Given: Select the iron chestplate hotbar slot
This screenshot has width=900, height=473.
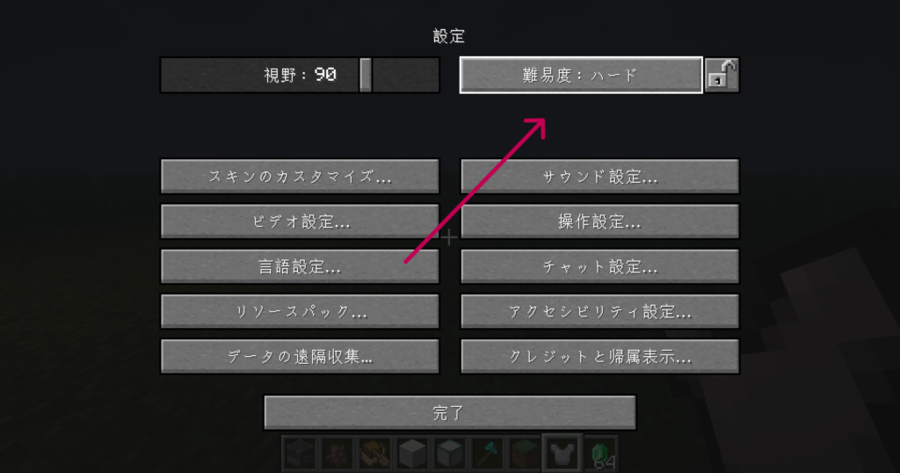Looking at the screenshot, I should pyautogui.click(x=562, y=454).
